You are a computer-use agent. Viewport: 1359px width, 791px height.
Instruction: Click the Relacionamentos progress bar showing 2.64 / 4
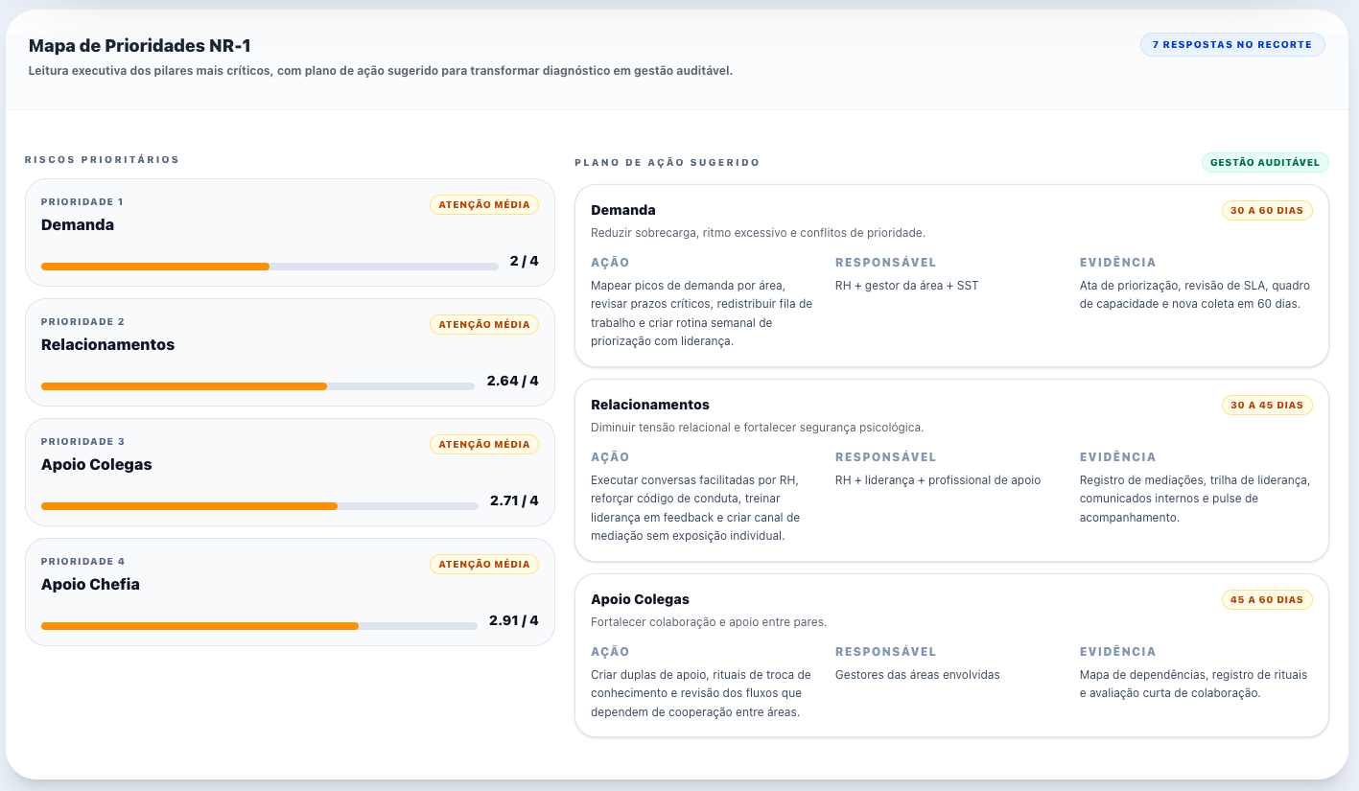click(x=258, y=386)
